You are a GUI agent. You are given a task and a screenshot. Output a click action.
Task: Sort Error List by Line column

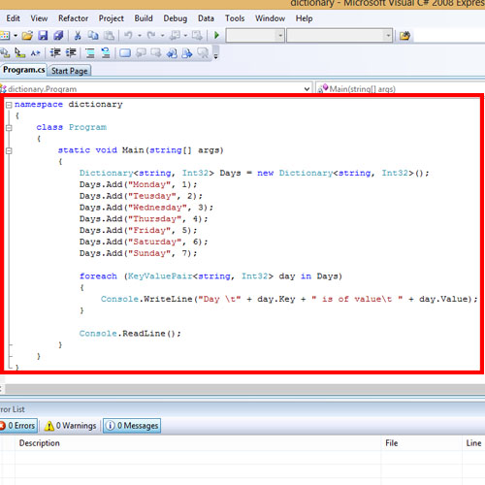pos(473,443)
